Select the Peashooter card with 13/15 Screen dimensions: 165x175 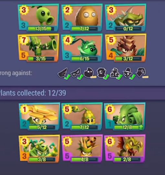pos(38,18)
